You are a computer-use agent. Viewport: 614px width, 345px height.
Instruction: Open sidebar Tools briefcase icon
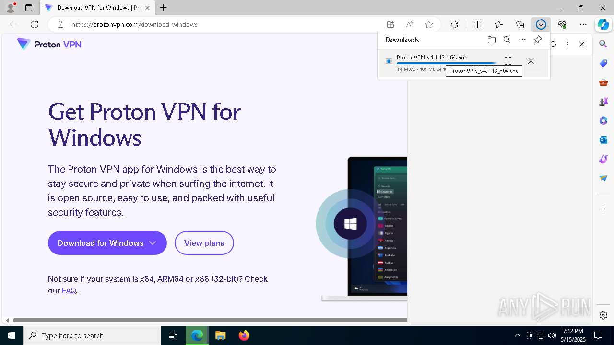(603, 82)
